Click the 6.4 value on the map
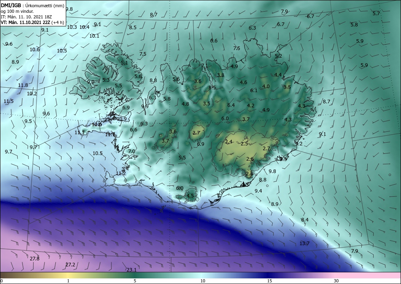Image resolution: width=401 pixels, height=284 pixels. coord(231,105)
